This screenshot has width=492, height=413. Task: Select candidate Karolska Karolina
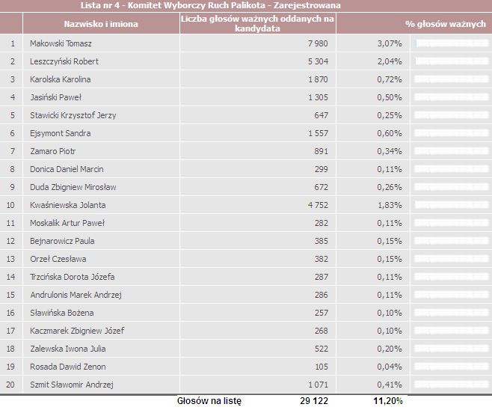61,79
